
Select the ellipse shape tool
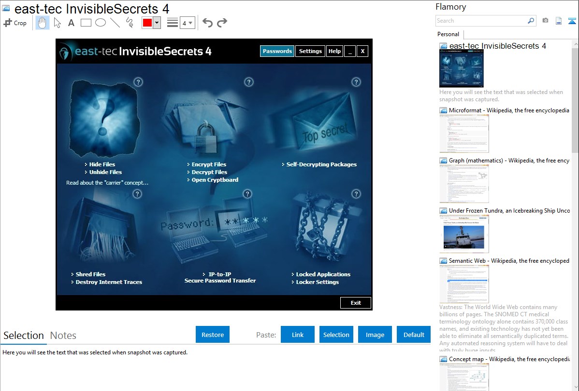[101, 23]
